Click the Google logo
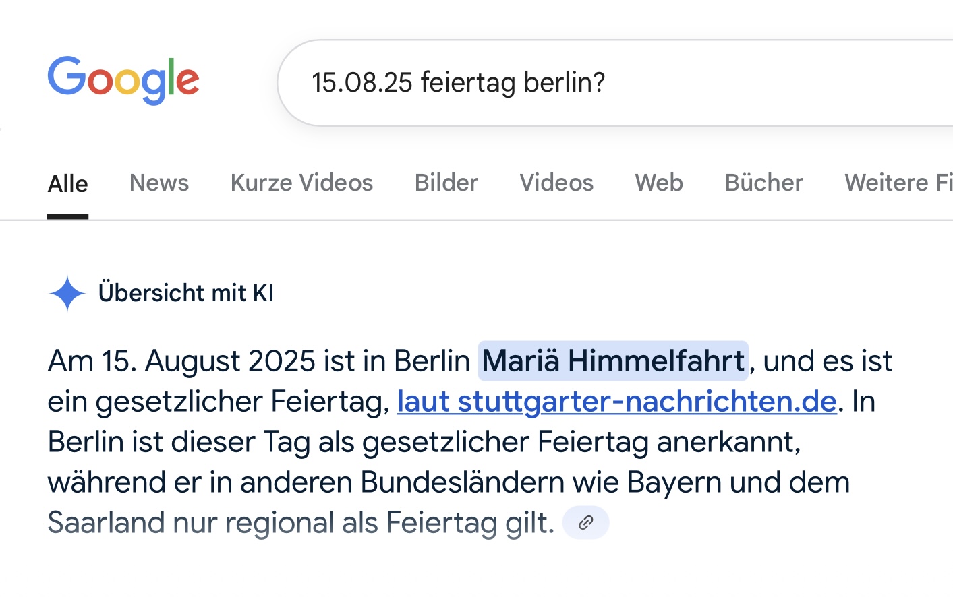 [123, 81]
